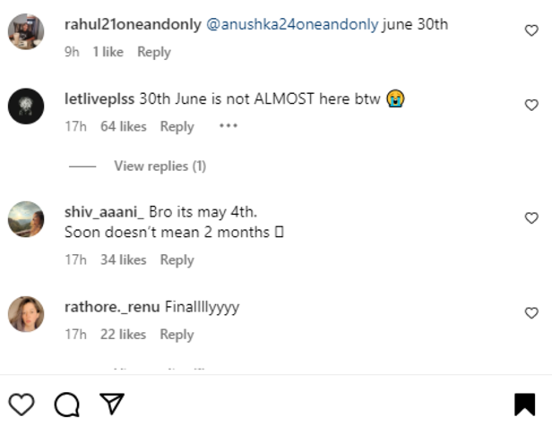552x434 pixels.
Task: Toggle the bookmark save icon
Action: (x=524, y=404)
